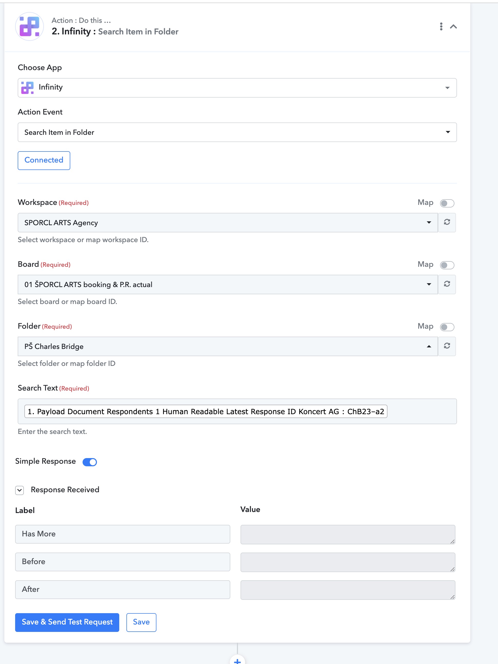Screen dimensions: 498x664
Task: Open the Choose App Infinity dropdown
Action: click(x=237, y=88)
